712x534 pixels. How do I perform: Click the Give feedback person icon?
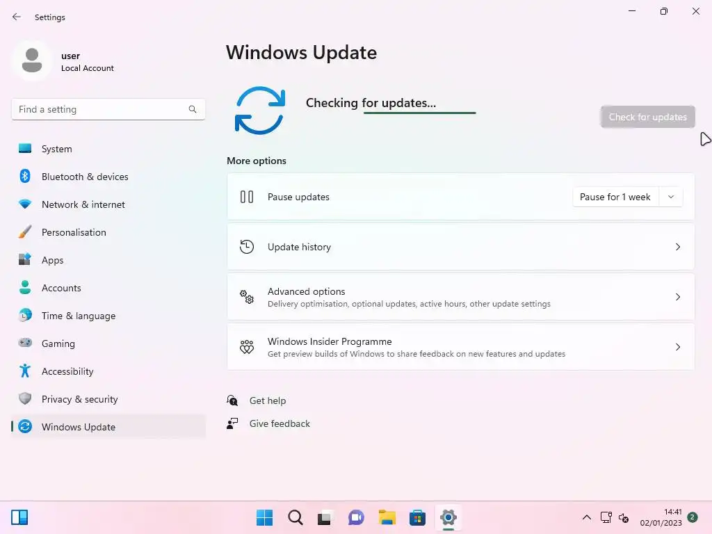tap(232, 423)
